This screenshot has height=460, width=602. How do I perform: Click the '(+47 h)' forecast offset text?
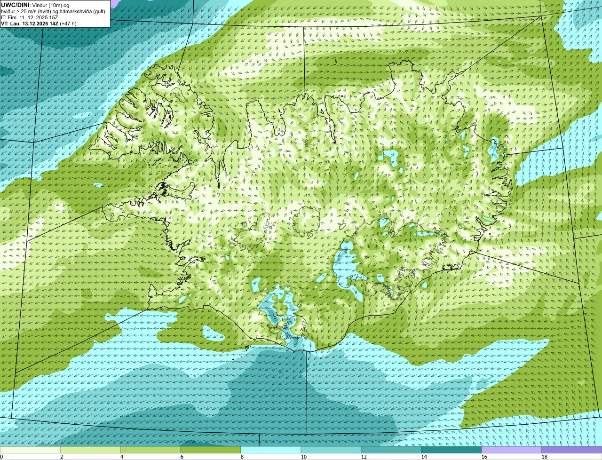(68, 24)
